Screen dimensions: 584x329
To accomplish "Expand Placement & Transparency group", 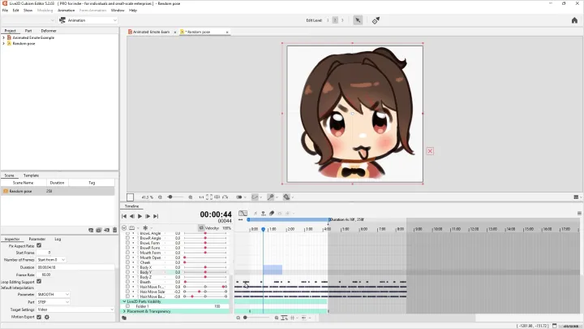I will pyautogui.click(x=124, y=311).
